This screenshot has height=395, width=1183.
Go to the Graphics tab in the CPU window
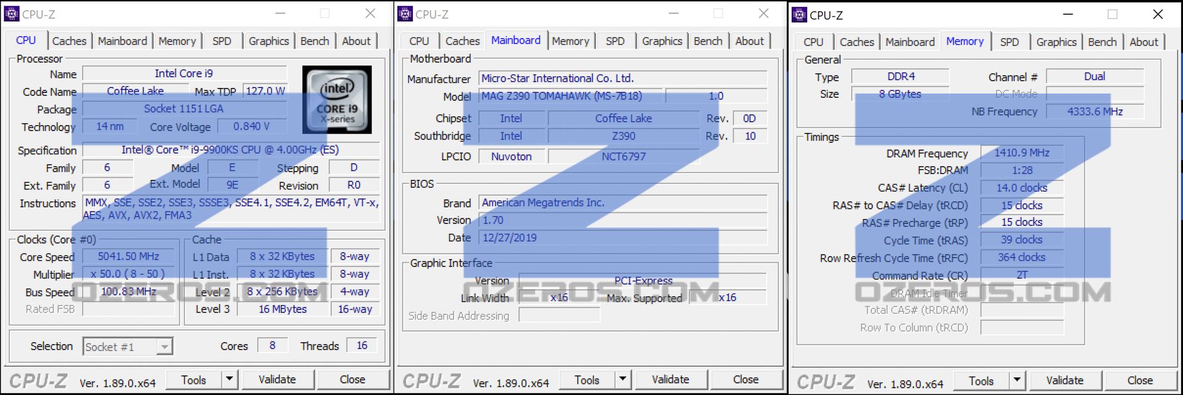269,41
